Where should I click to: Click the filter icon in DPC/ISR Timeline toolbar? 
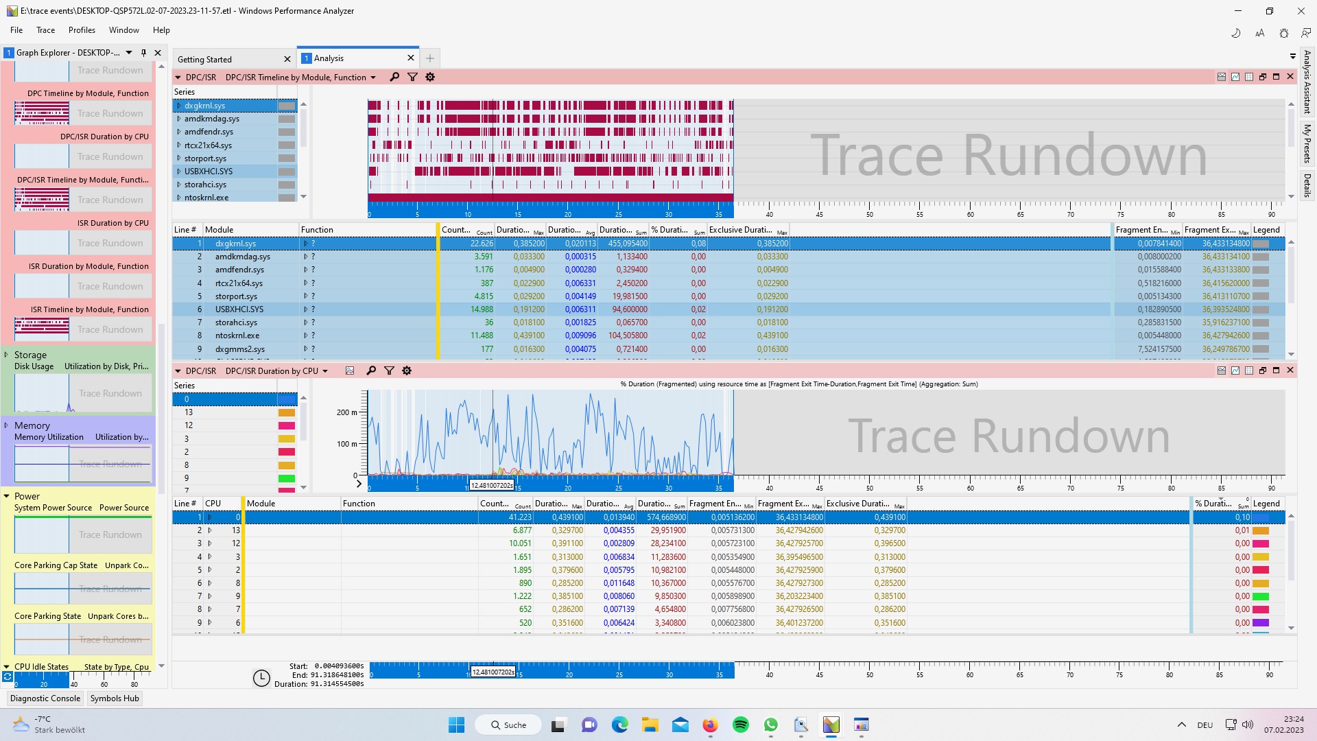[412, 78]
